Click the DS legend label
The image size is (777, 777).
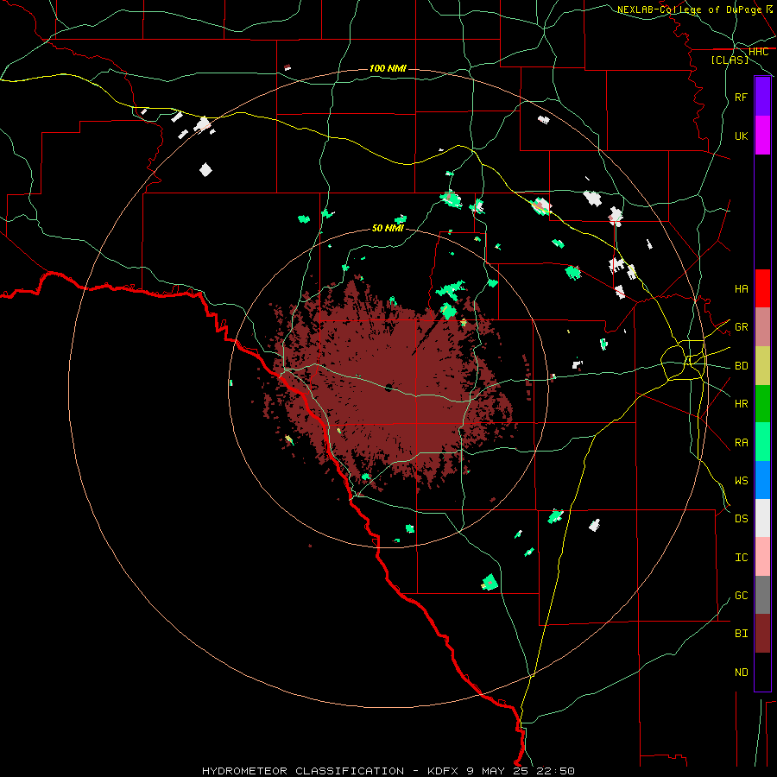(741, 518)
